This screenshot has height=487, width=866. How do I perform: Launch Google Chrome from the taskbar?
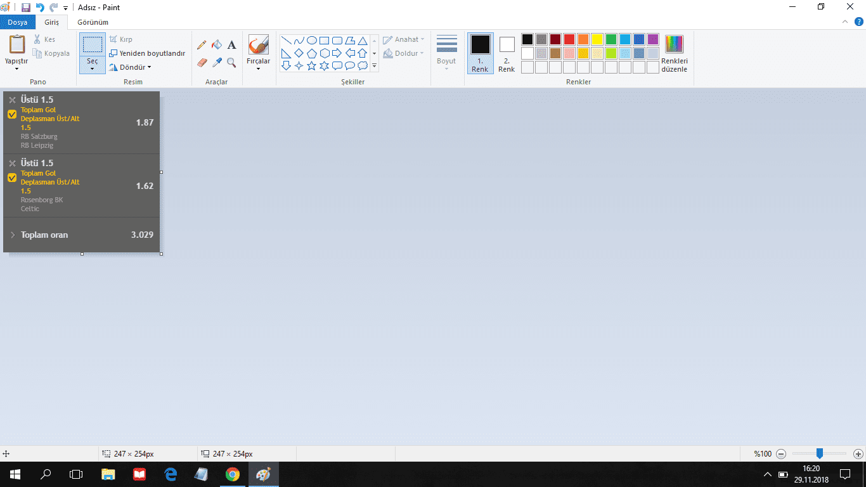coord(233,474)
